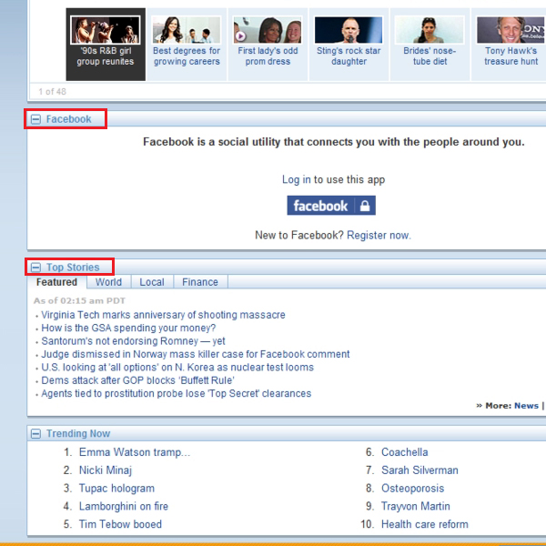Click the Top Stories module title
546x546 pixels.
73,268
